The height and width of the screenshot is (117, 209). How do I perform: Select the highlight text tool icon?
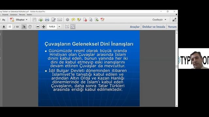[79, 19]
